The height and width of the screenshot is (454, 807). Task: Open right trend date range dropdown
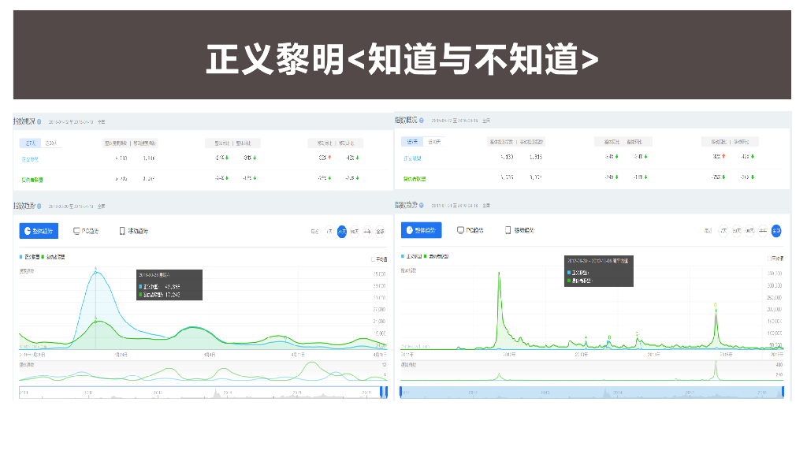click(455, 206)
